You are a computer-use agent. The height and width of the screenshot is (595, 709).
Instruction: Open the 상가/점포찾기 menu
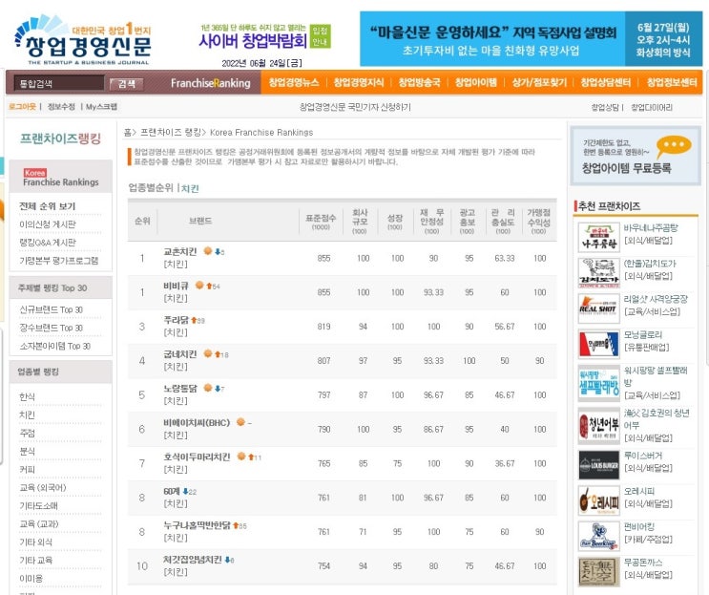pyautogui.click(x=539, y=82)
